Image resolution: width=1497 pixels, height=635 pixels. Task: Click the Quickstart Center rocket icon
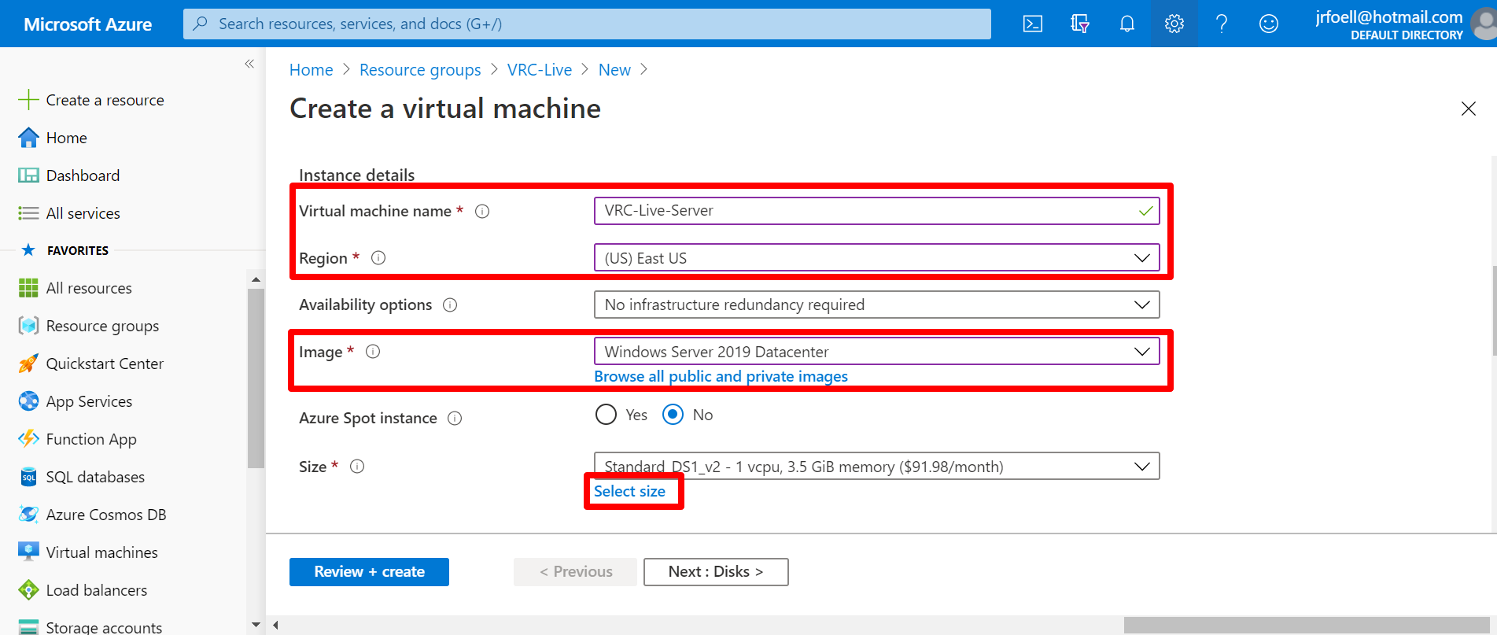pos(28,364)
